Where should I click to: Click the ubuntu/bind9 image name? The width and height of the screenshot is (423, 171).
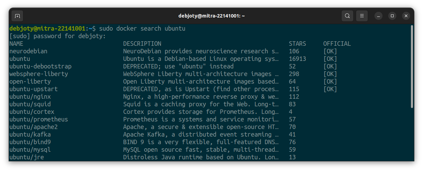tap(30, 142)
